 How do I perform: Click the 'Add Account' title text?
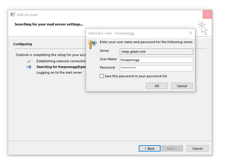[27, 15]
